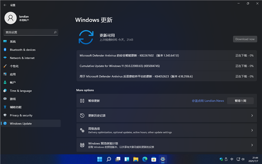
Task: Click the Bluetooth icon in sidebar
Action: pos(5,49)
